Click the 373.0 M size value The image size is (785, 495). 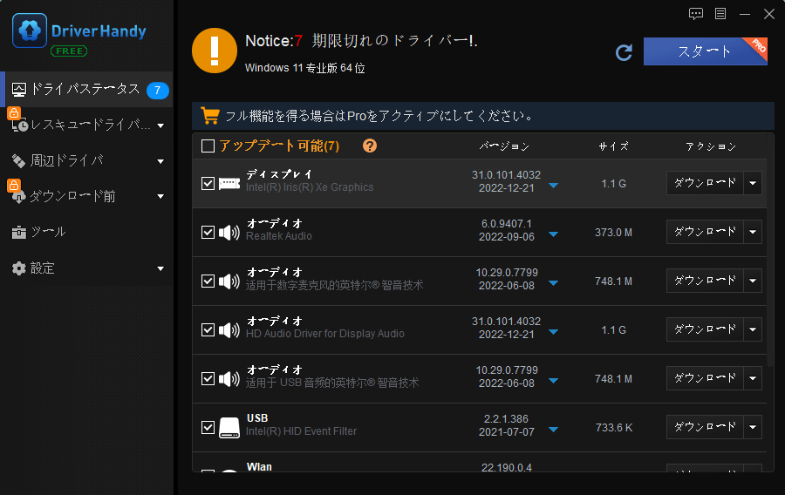613,233
